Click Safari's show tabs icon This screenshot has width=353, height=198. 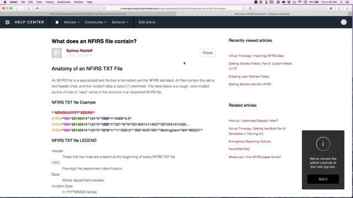[x=347, y=8]
